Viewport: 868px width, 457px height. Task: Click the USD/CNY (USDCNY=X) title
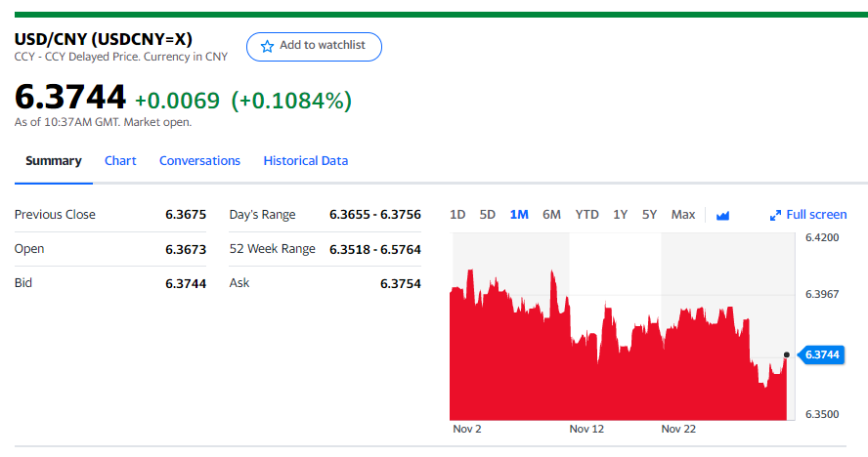(103, 39)
